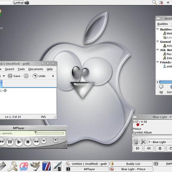Skip to next track in MPlayer
The width and height of the screenshot is (172, 172).
pos(44,141)
